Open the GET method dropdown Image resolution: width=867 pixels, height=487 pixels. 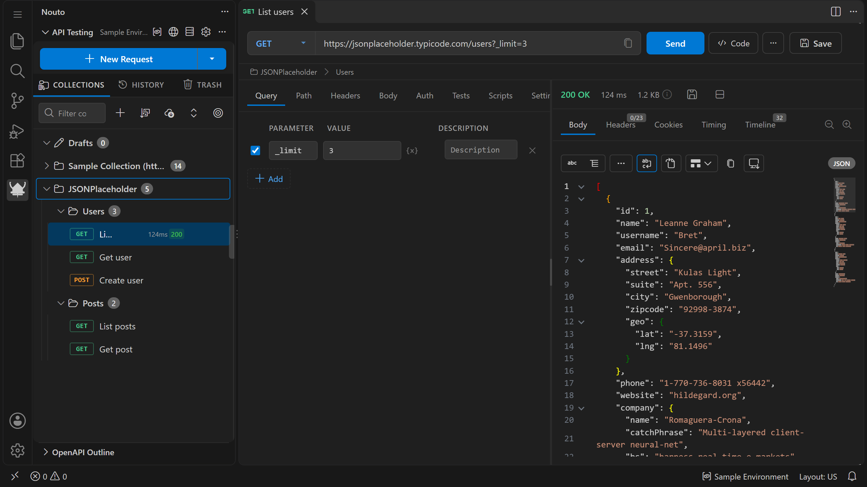(x=281, y=43)
